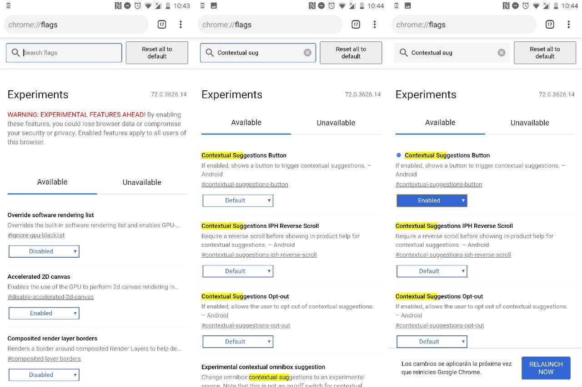582x387 pixels.
Task: Open the three-dot Chrome menu in the 10:43 screenshot
Action: 181,24
